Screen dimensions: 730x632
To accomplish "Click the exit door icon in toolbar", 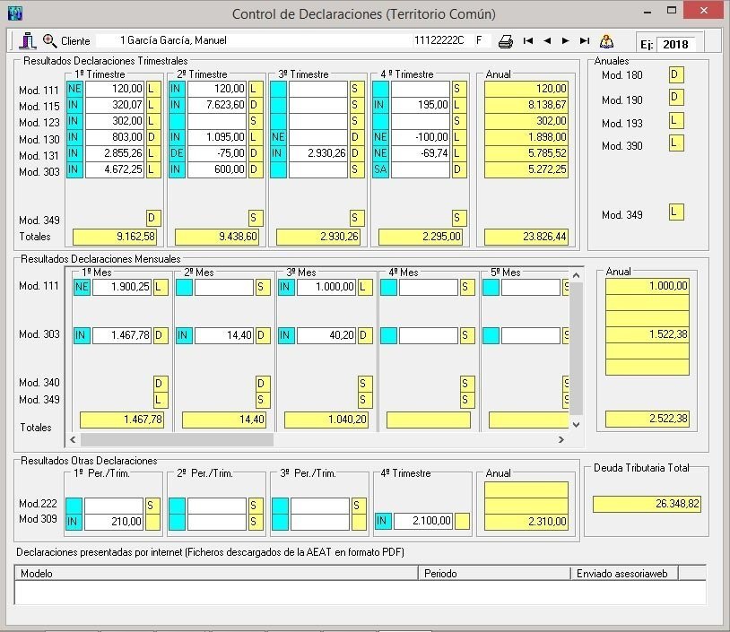I will (x=28, y=40).
